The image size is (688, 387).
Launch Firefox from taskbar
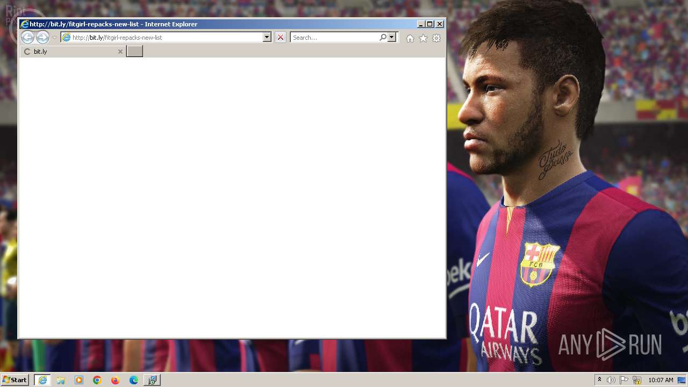116,380
